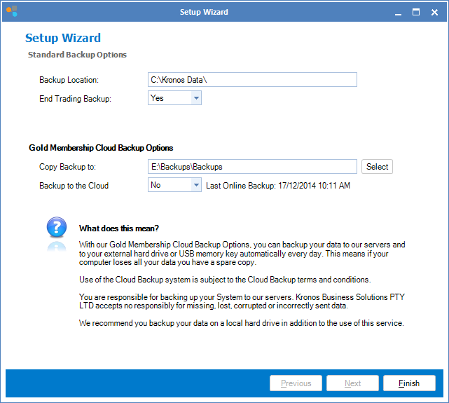Click the greyed-out Next button

(353, 383)
